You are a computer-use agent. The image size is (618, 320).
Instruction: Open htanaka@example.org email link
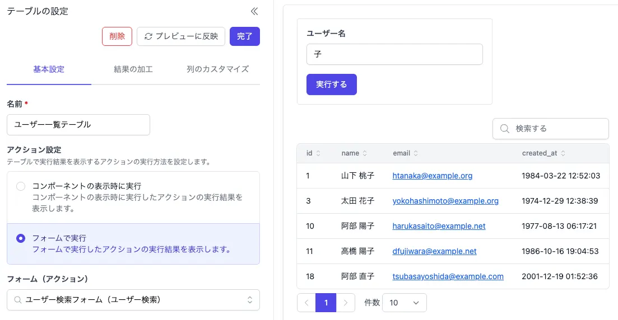click(433, 176)
